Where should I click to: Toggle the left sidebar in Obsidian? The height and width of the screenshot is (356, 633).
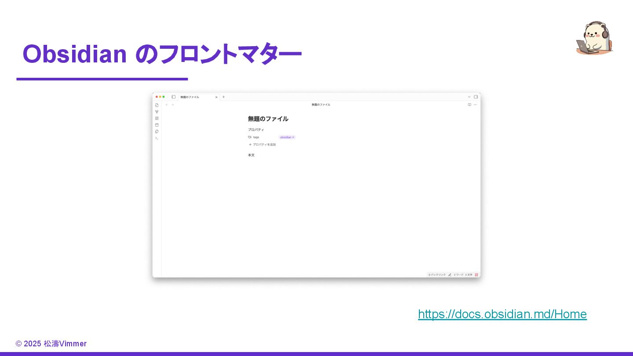[174, 97]
